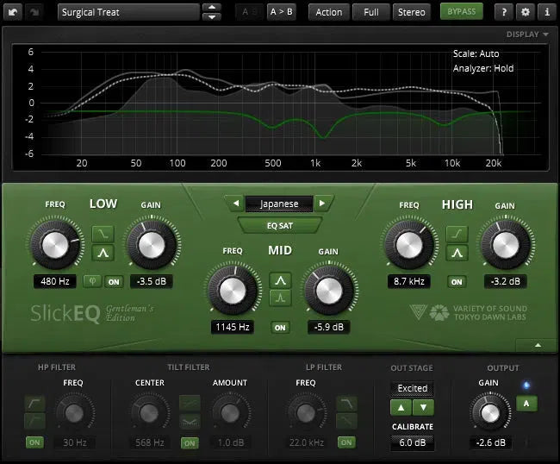The height and width of the screenshot is (464, 560).
Task: Click the help question mark icon
Action: point(504,12)
